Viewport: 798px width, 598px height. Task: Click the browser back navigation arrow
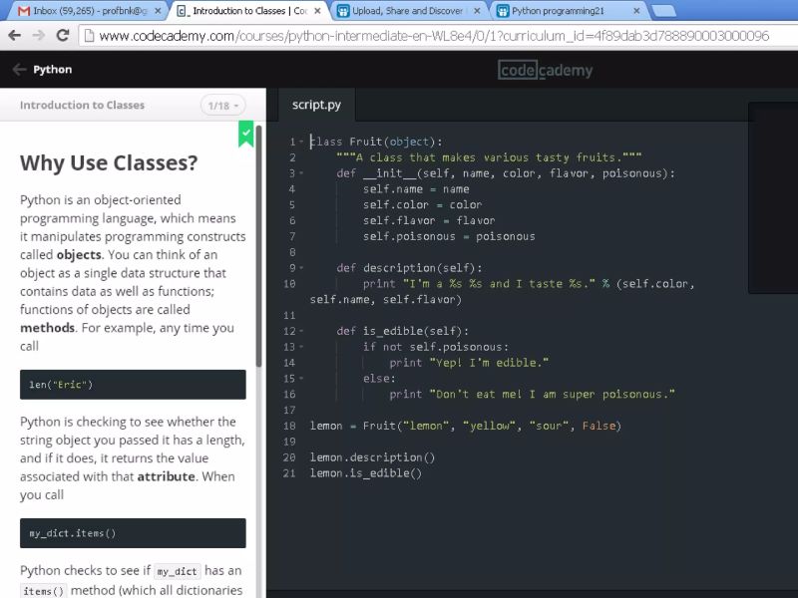[16, 34]
